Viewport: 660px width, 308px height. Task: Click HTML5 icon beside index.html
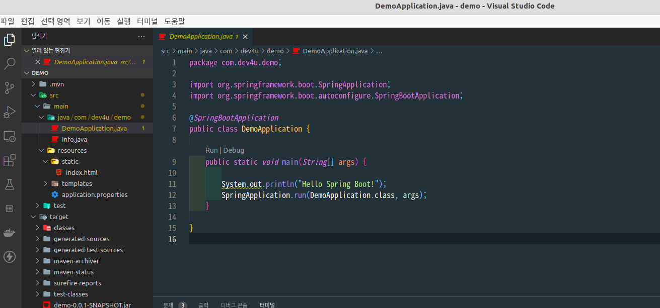click(59, 172)
